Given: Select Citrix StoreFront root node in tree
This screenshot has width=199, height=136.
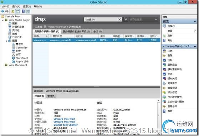Looking at the screenshot, I should tap(17, 65).
